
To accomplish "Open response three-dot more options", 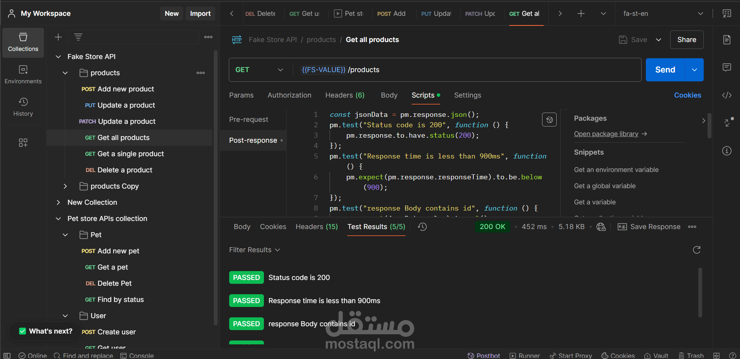I will pos(692,227).
